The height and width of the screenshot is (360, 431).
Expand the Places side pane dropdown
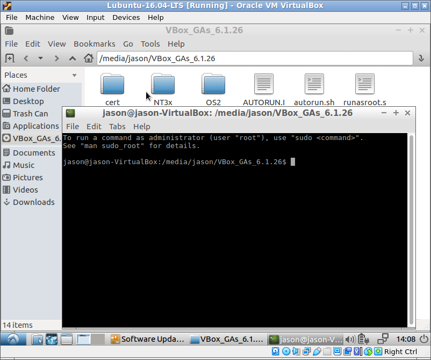pyautogui.click(x=74, y=75)
